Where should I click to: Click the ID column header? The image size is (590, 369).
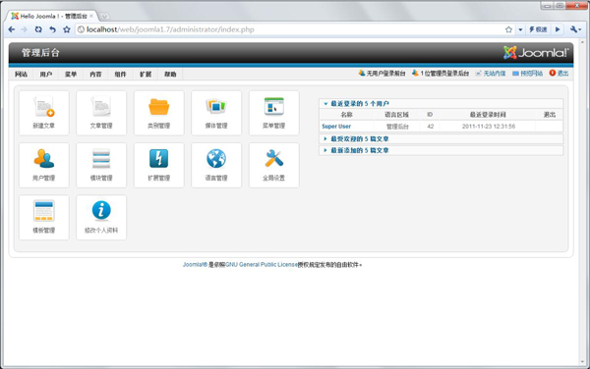(430, 115)
